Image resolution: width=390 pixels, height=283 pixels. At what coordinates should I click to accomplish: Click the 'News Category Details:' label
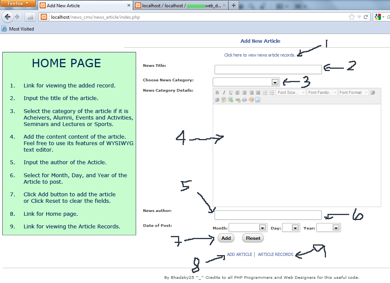(168, 90)
